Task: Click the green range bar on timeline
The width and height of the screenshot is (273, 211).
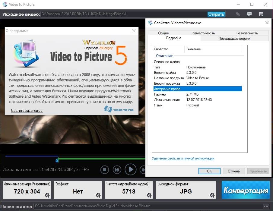Action: pos(102,159)
